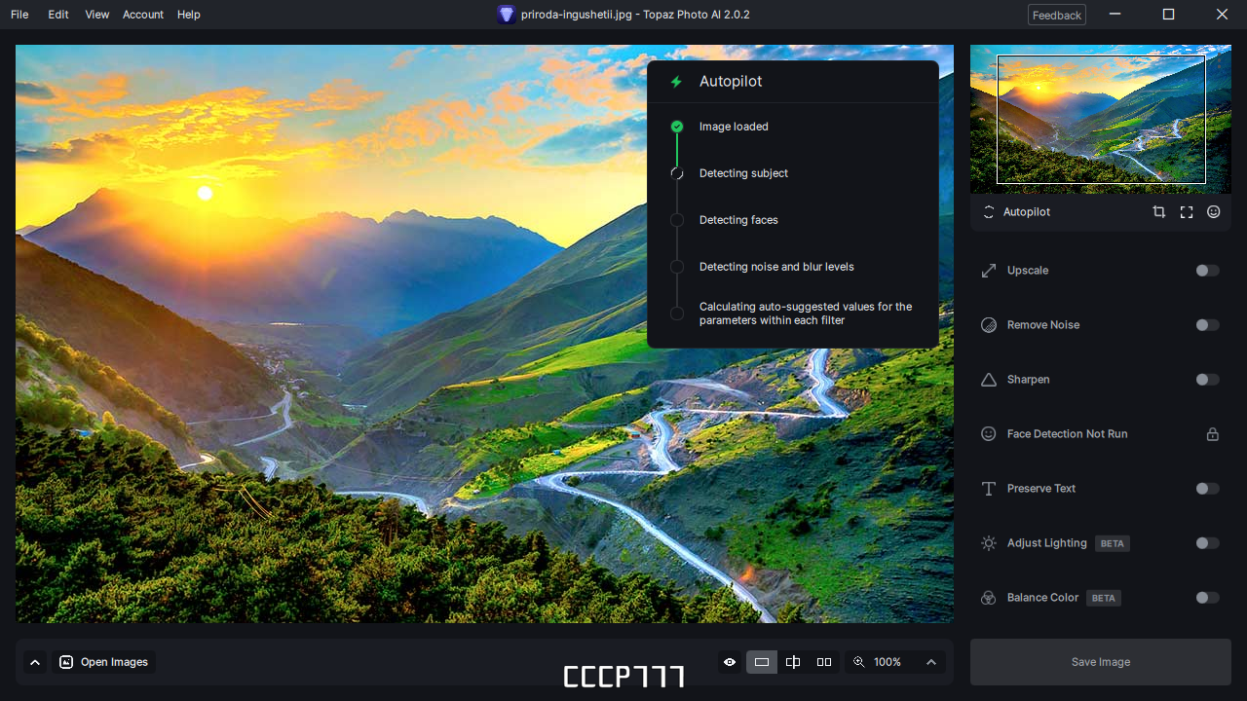The width and height of the screenshot is (1247, 701).
Task: Click the Remove Noise filter icon
Action: click(987, 324)
